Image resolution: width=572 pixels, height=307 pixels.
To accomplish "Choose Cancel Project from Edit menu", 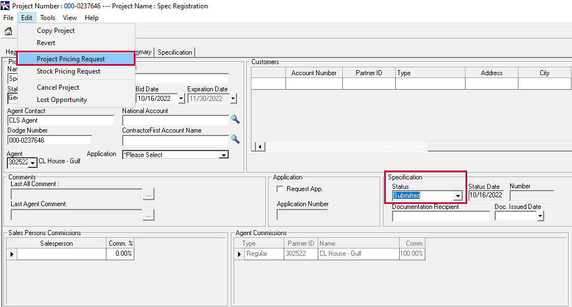I will point(58,87).
